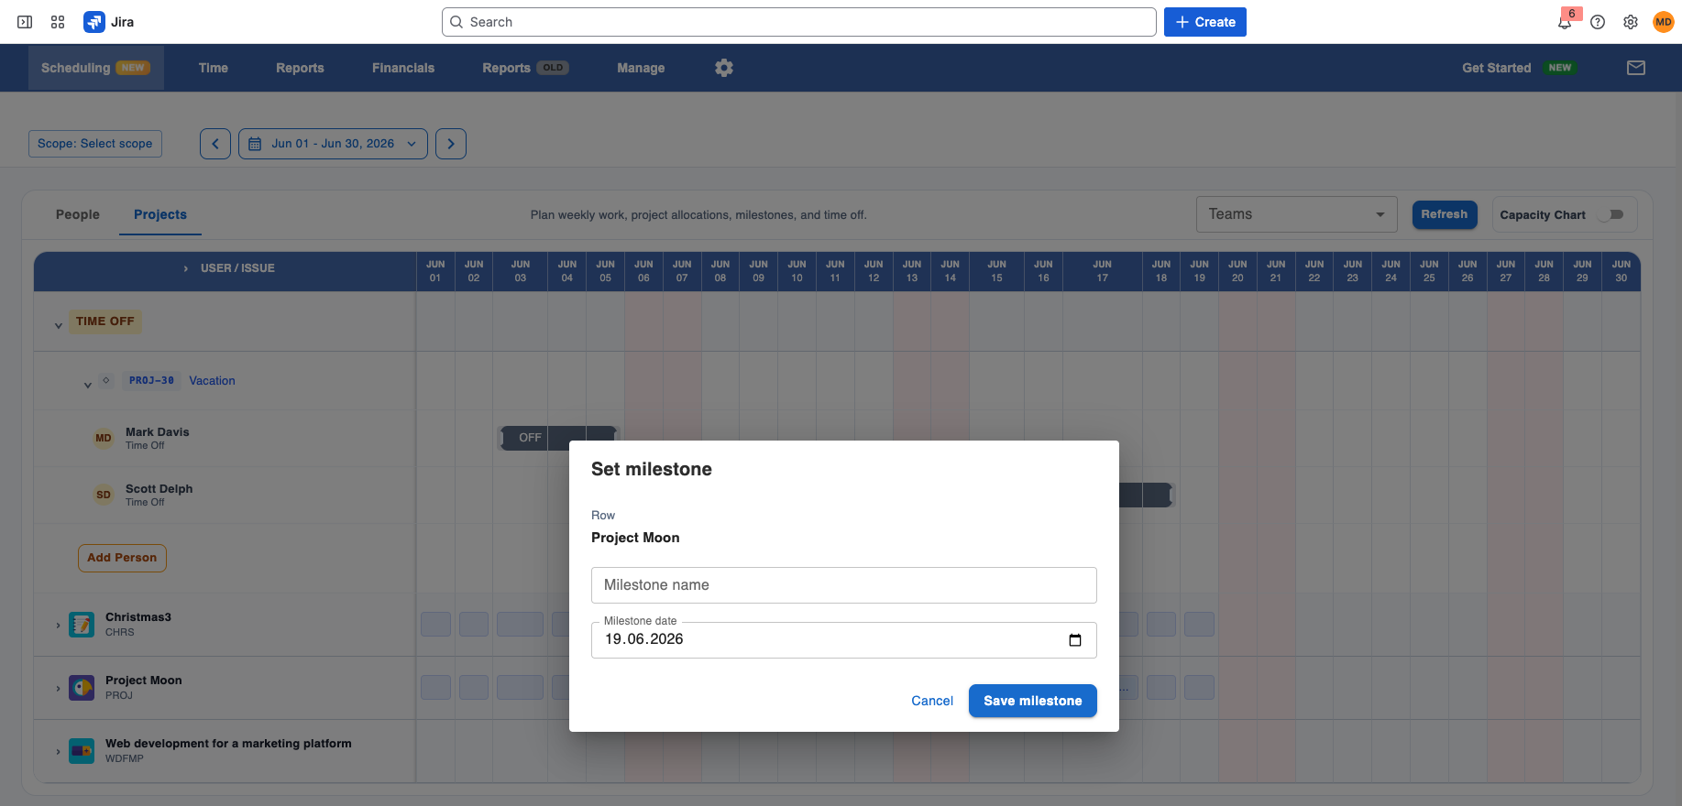Click the Create button
The width and height of the screenshot is (1682, 806).
click(1205, 22)
